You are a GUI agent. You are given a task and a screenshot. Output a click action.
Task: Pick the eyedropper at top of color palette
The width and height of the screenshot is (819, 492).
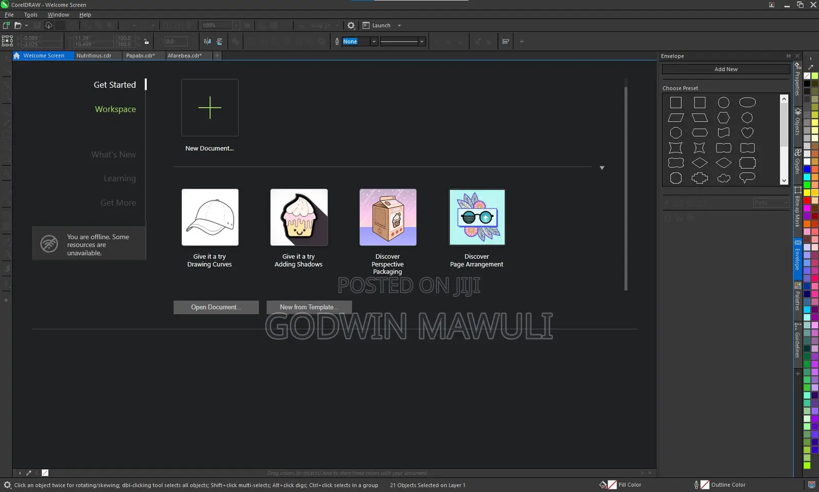(811, 67)
